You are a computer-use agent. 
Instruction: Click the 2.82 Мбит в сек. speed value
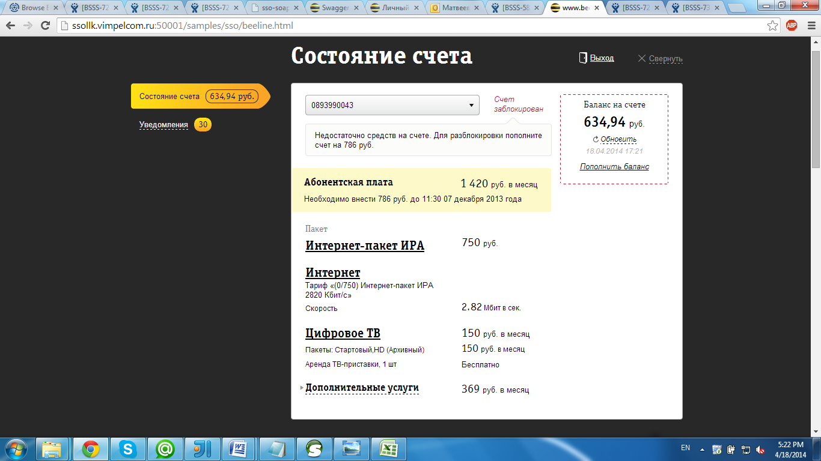[491, 307]
